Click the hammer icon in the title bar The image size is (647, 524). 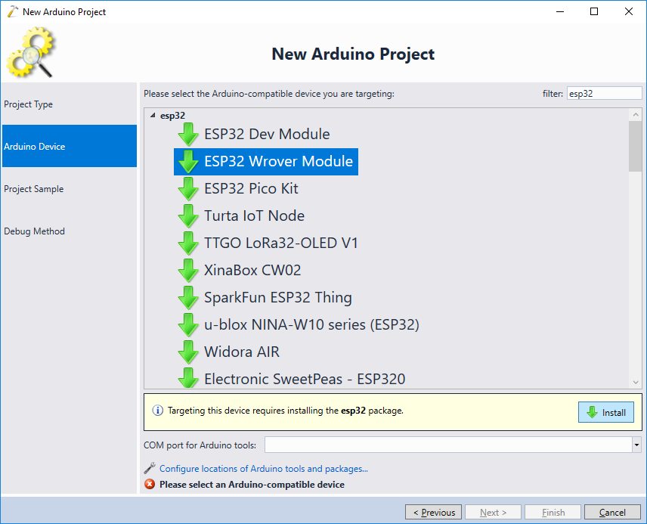pyautogui.click(x=13, y=11)
